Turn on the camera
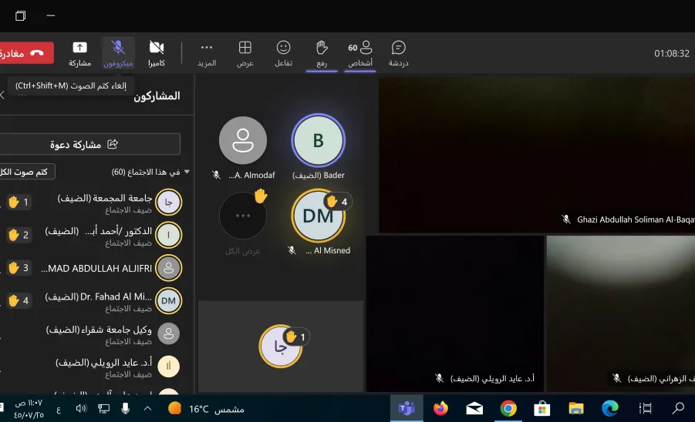Image resolution: width=695 pixels, height=422 pixels. tap(157, 53)
